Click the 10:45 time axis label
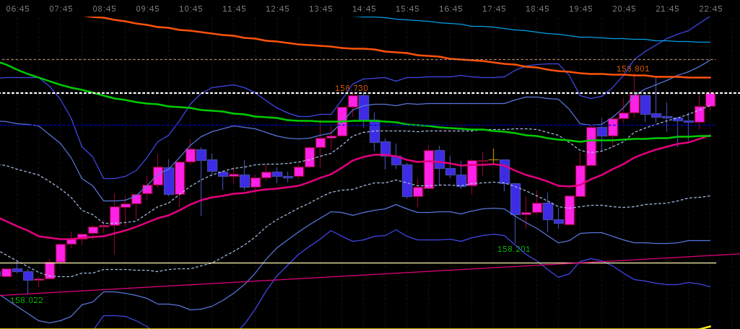The image size is (740, 329). (x=191, y=9)
